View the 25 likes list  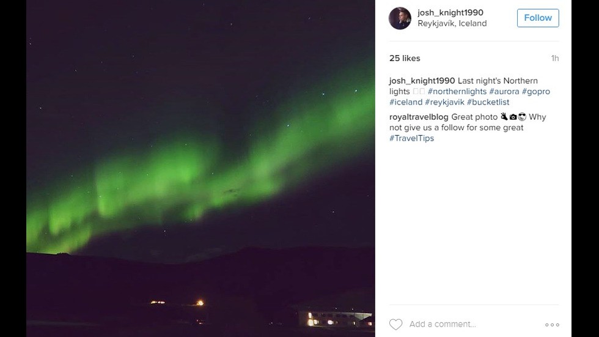coord(405,58)
